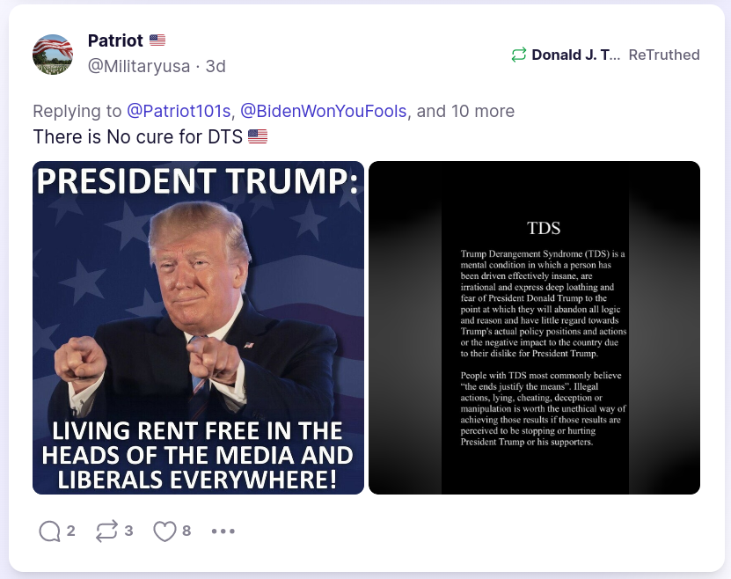
Task: Click the ReTruthed label text
Action: pyautogui.click(x=664, y=55)
